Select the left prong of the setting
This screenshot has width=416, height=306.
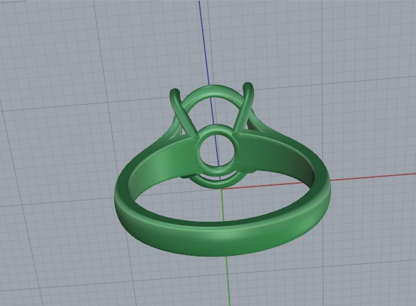coord(184,114)
